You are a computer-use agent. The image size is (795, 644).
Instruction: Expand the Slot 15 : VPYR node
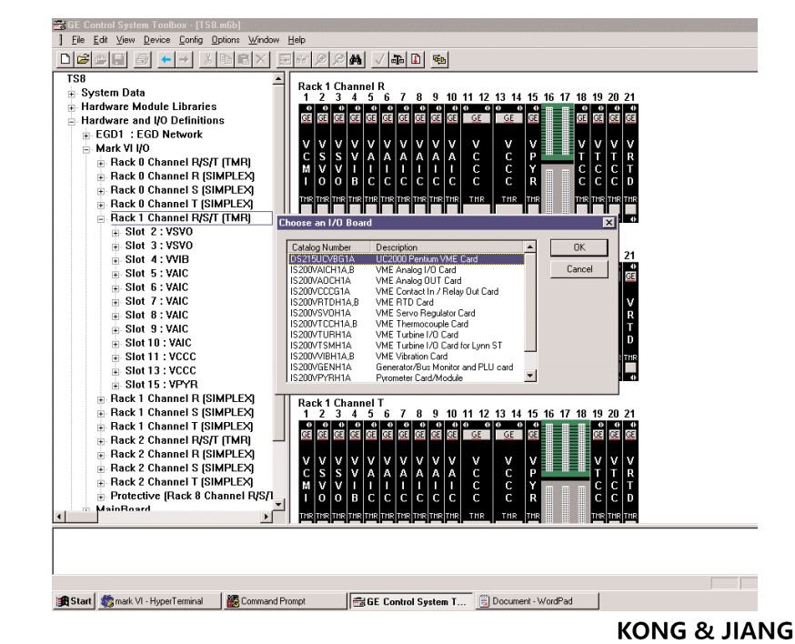pos(116,386)
